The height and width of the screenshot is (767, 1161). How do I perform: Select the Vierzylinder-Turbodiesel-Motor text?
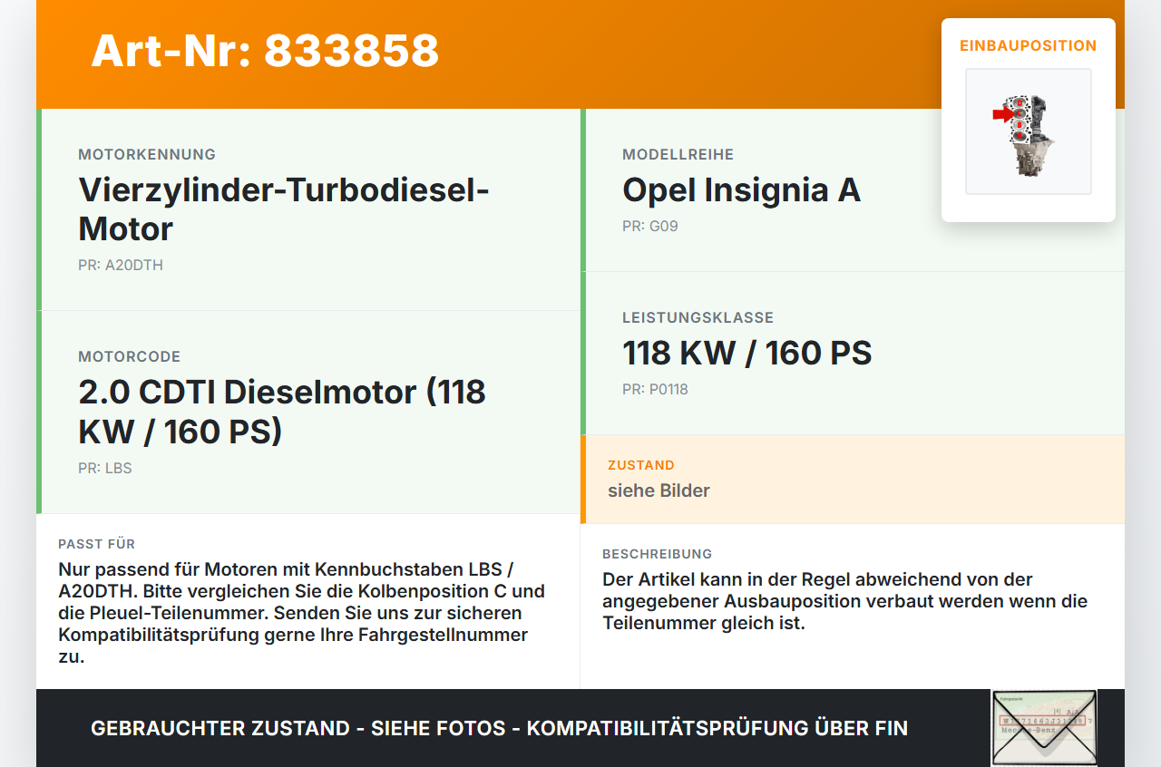click(284, 209)
